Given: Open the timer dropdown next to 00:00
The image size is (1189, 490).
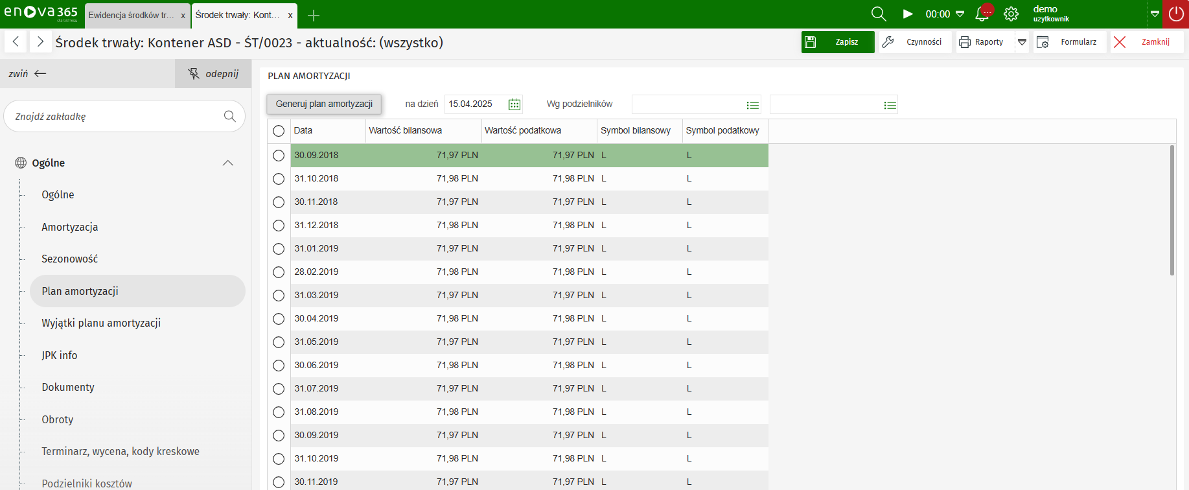Looking at the screenshot, I should tap(960, 14).
